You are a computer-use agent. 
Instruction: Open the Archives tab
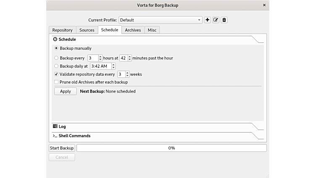[x=133, y=30]
